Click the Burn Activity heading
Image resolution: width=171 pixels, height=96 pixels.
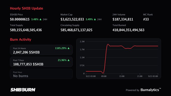pos(21,39)
